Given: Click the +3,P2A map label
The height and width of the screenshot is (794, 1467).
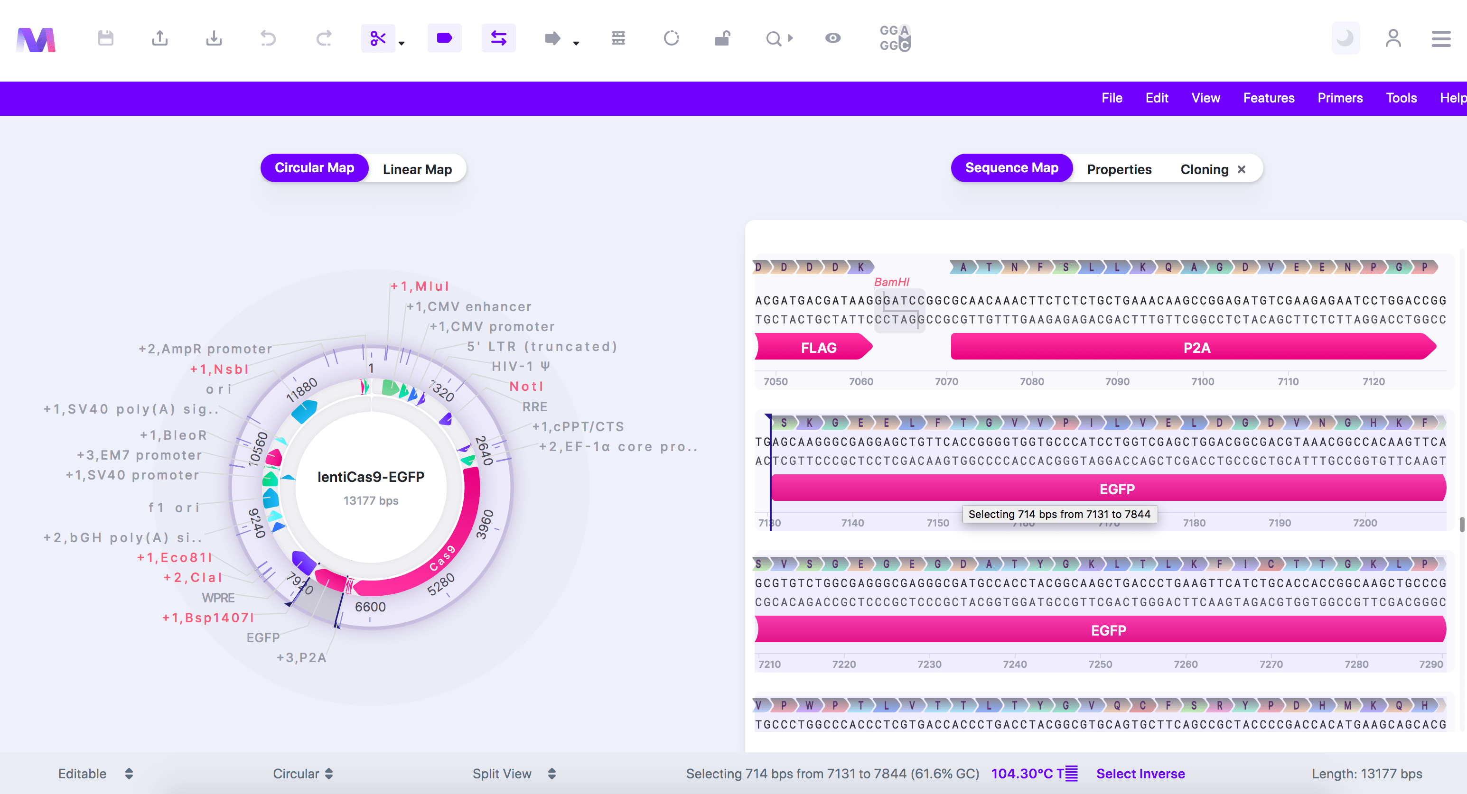Looking at the screenshot, I should pos(301,657).
